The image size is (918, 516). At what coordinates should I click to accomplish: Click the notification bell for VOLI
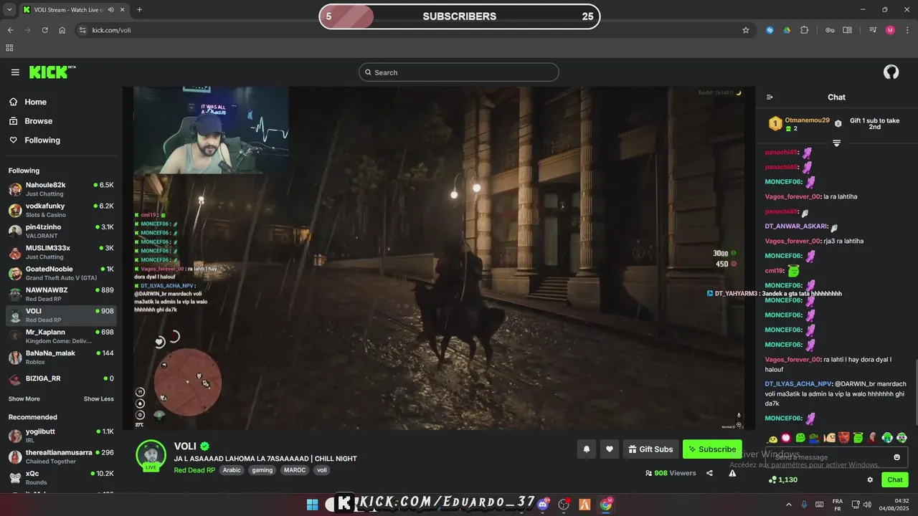(x=586, y=449)
